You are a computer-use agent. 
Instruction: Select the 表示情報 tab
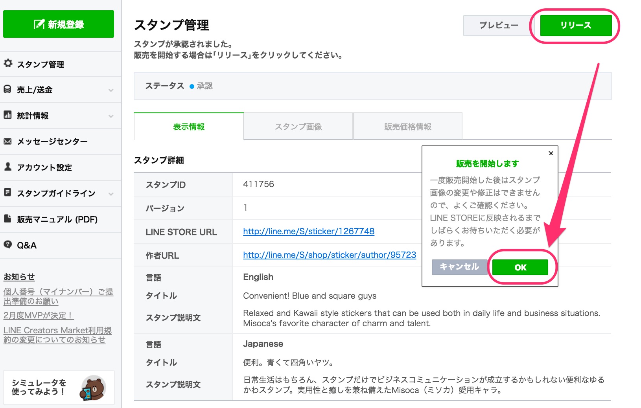[189, 127]
